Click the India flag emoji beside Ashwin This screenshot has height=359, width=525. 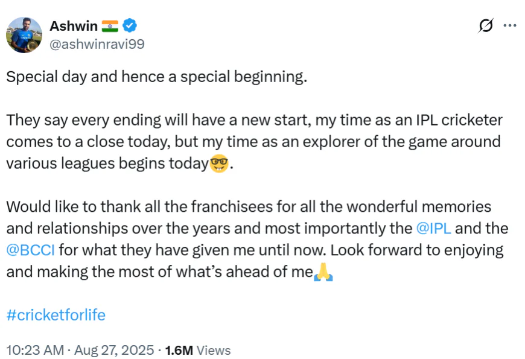(x=110, y=26)
